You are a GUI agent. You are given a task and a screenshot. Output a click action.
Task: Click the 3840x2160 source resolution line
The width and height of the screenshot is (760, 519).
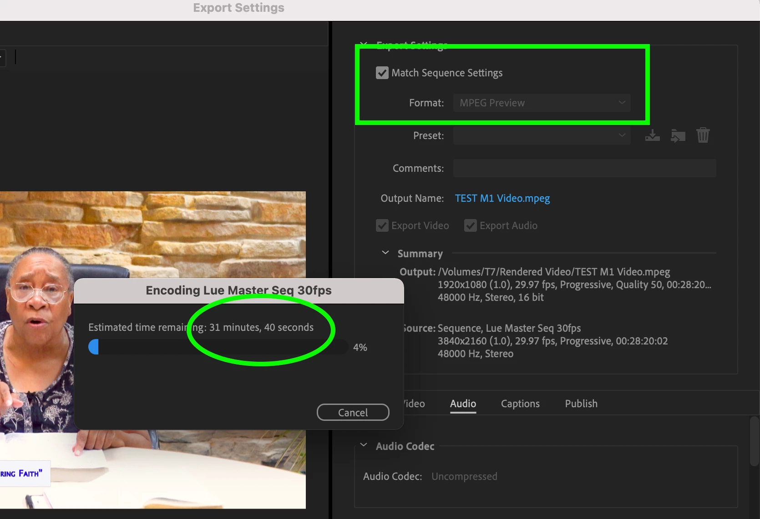point(552,341)
